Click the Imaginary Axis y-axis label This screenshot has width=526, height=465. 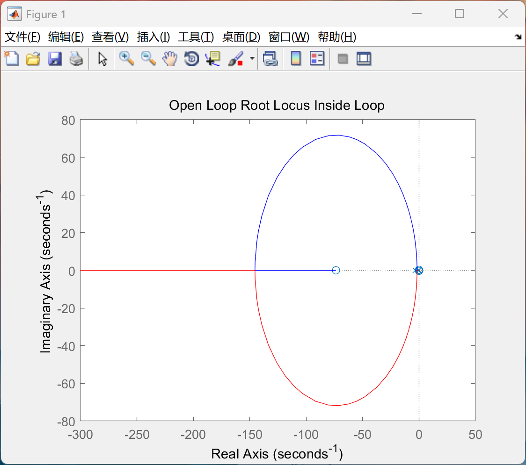click(x=45, y=272)
